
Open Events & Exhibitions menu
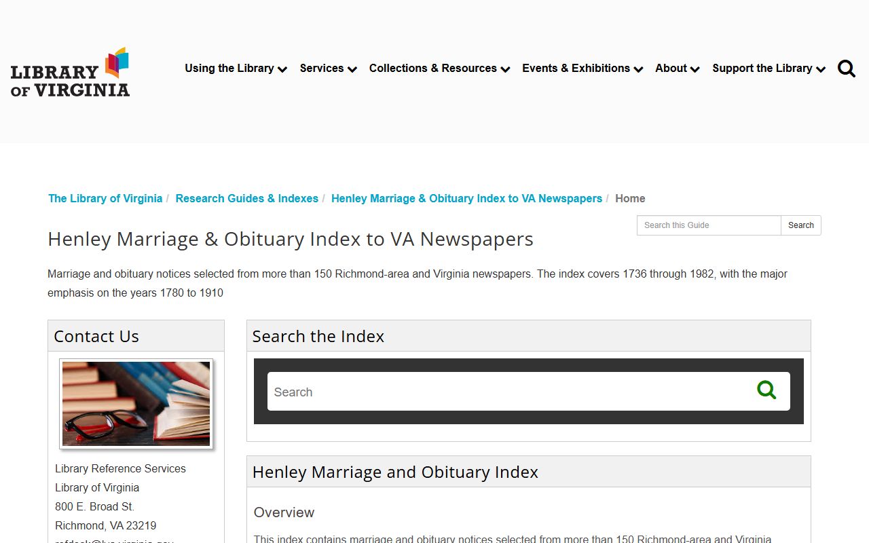click(576, 68)
